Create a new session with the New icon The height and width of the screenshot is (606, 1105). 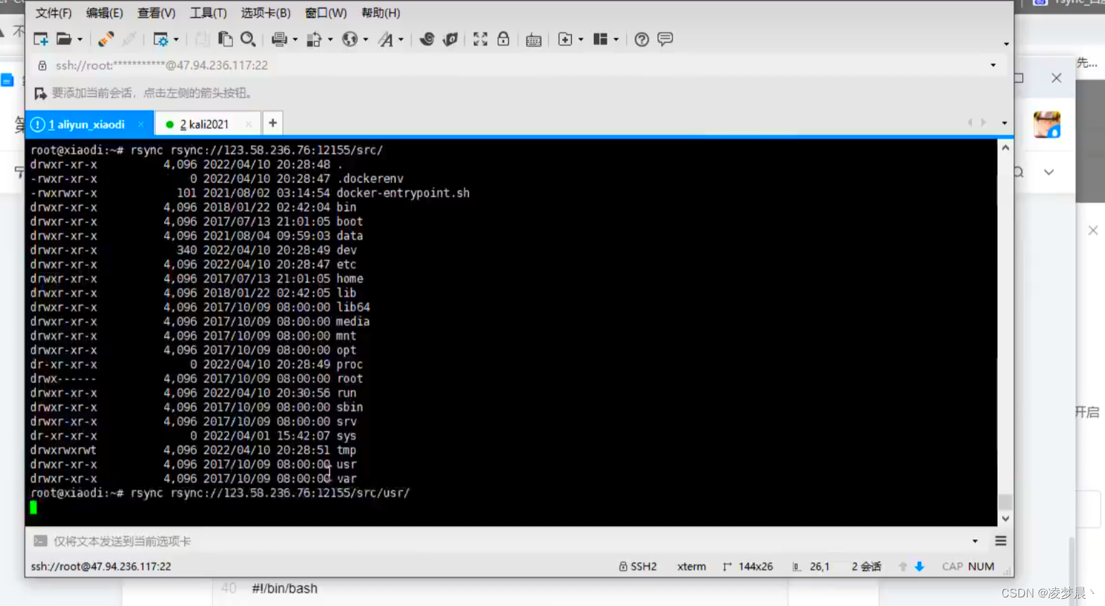coord(42,39)
